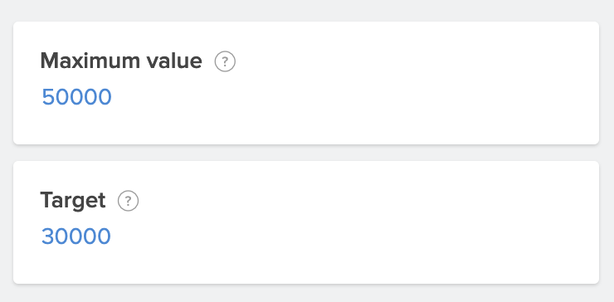Screen dimensions: 614x302
Task: Click the question mark icon next to Target
Action: click(128, 201)
